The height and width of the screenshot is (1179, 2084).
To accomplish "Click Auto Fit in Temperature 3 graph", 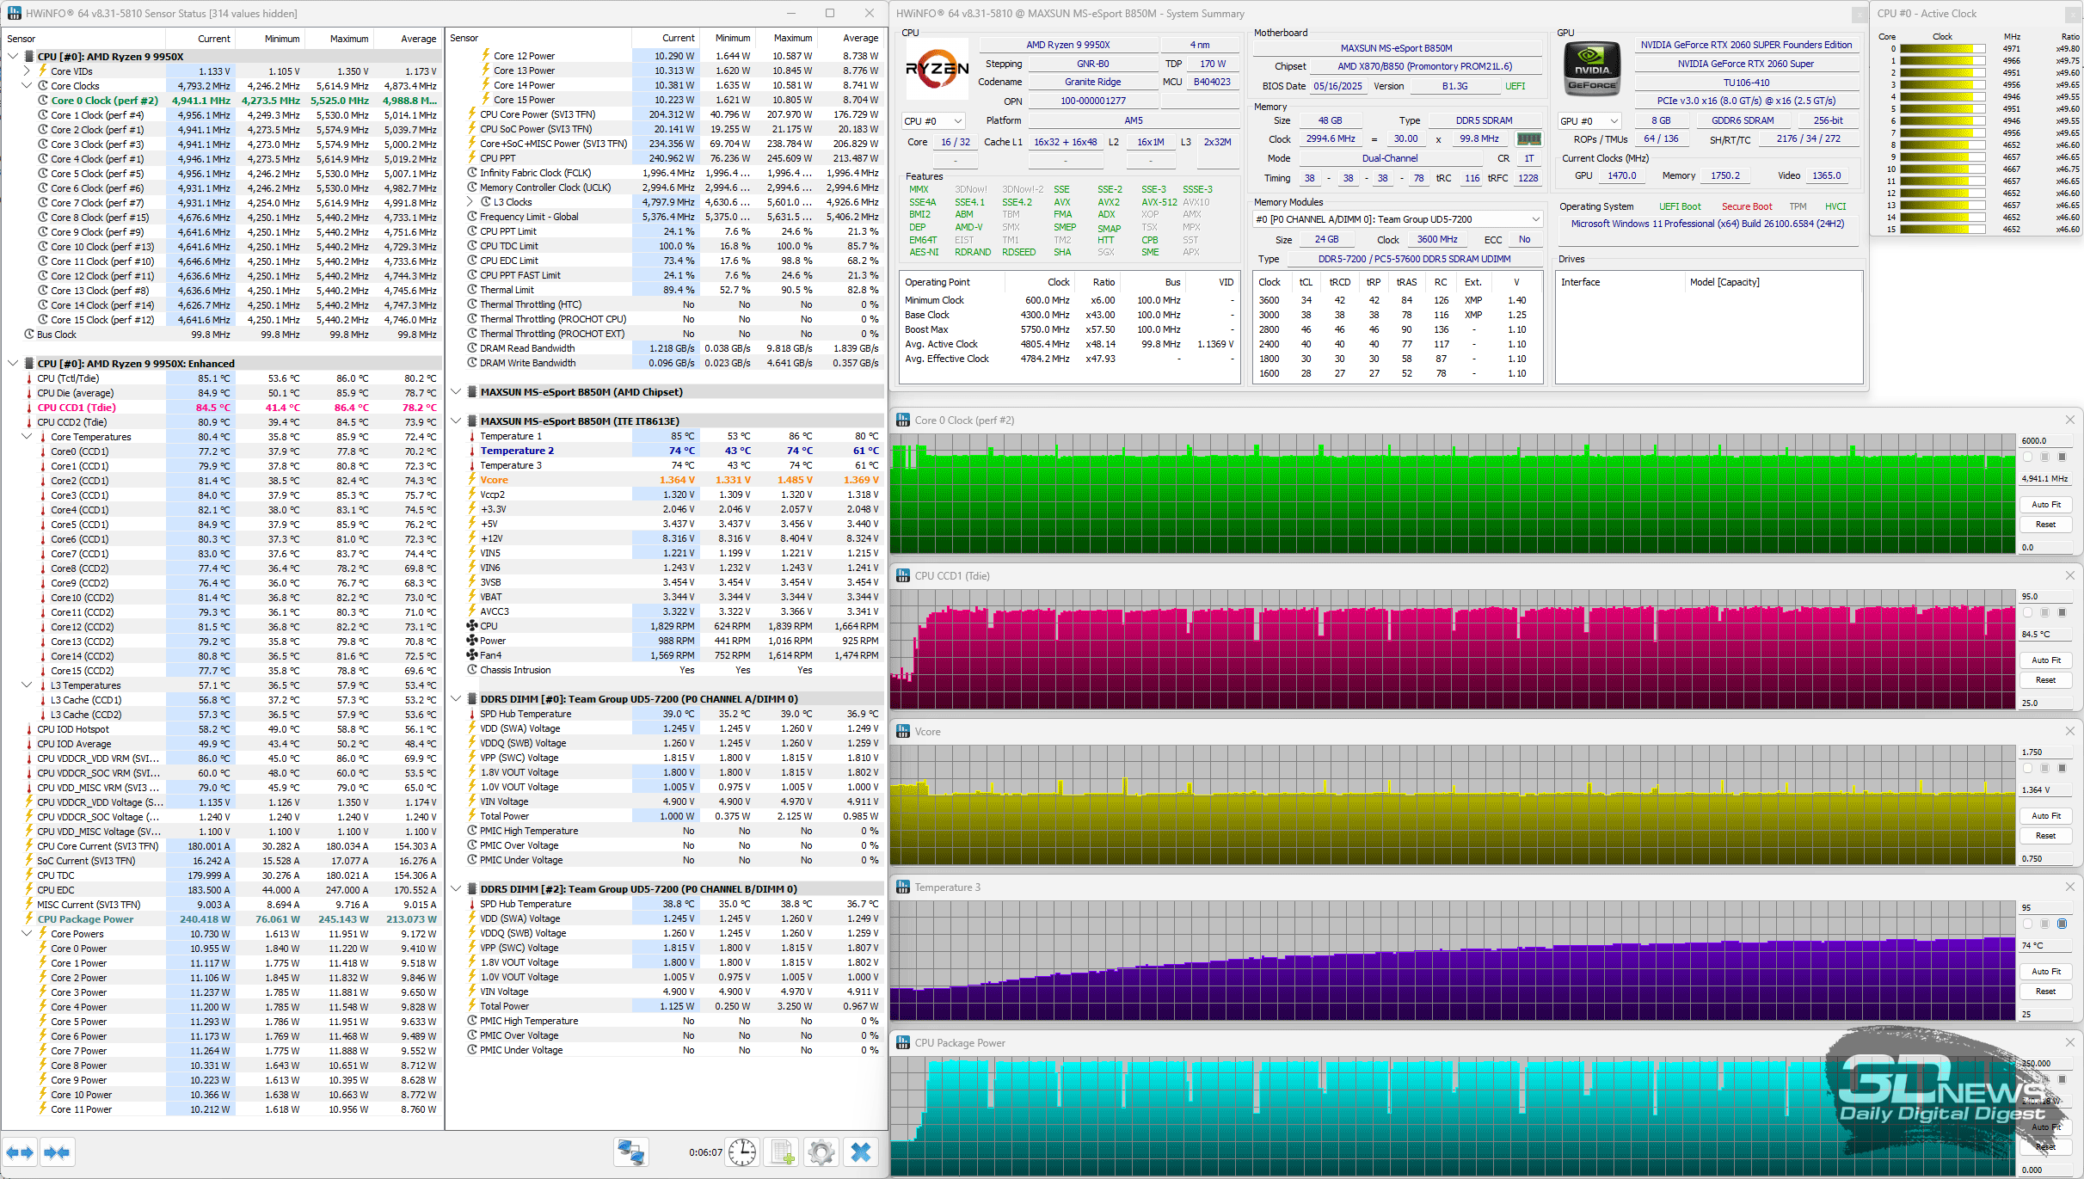I will 2045,972.
